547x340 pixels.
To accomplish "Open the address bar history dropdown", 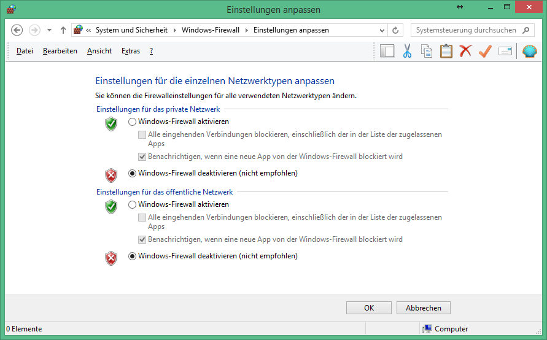I will point(382,30).
